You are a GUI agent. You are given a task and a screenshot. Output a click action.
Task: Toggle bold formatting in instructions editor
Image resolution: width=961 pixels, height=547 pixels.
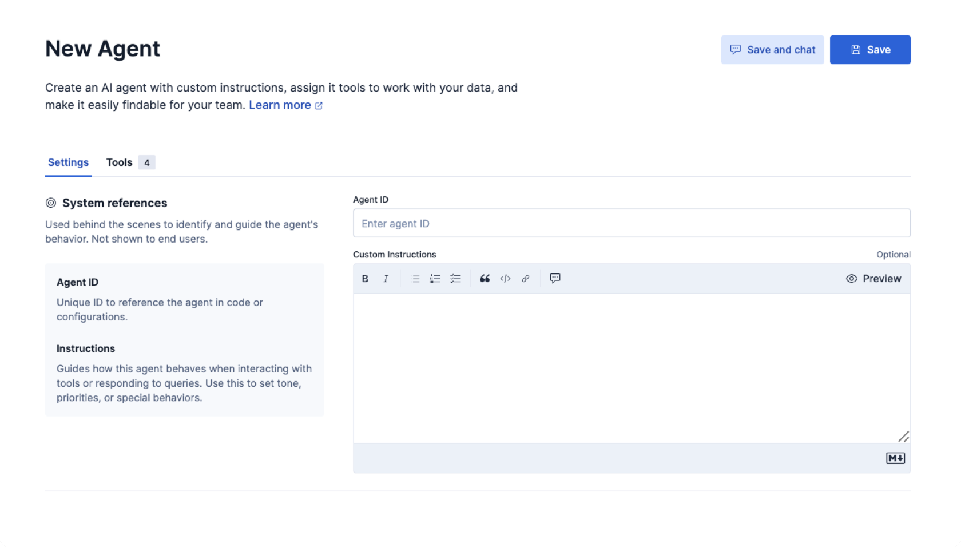click(x=365, y=279)
